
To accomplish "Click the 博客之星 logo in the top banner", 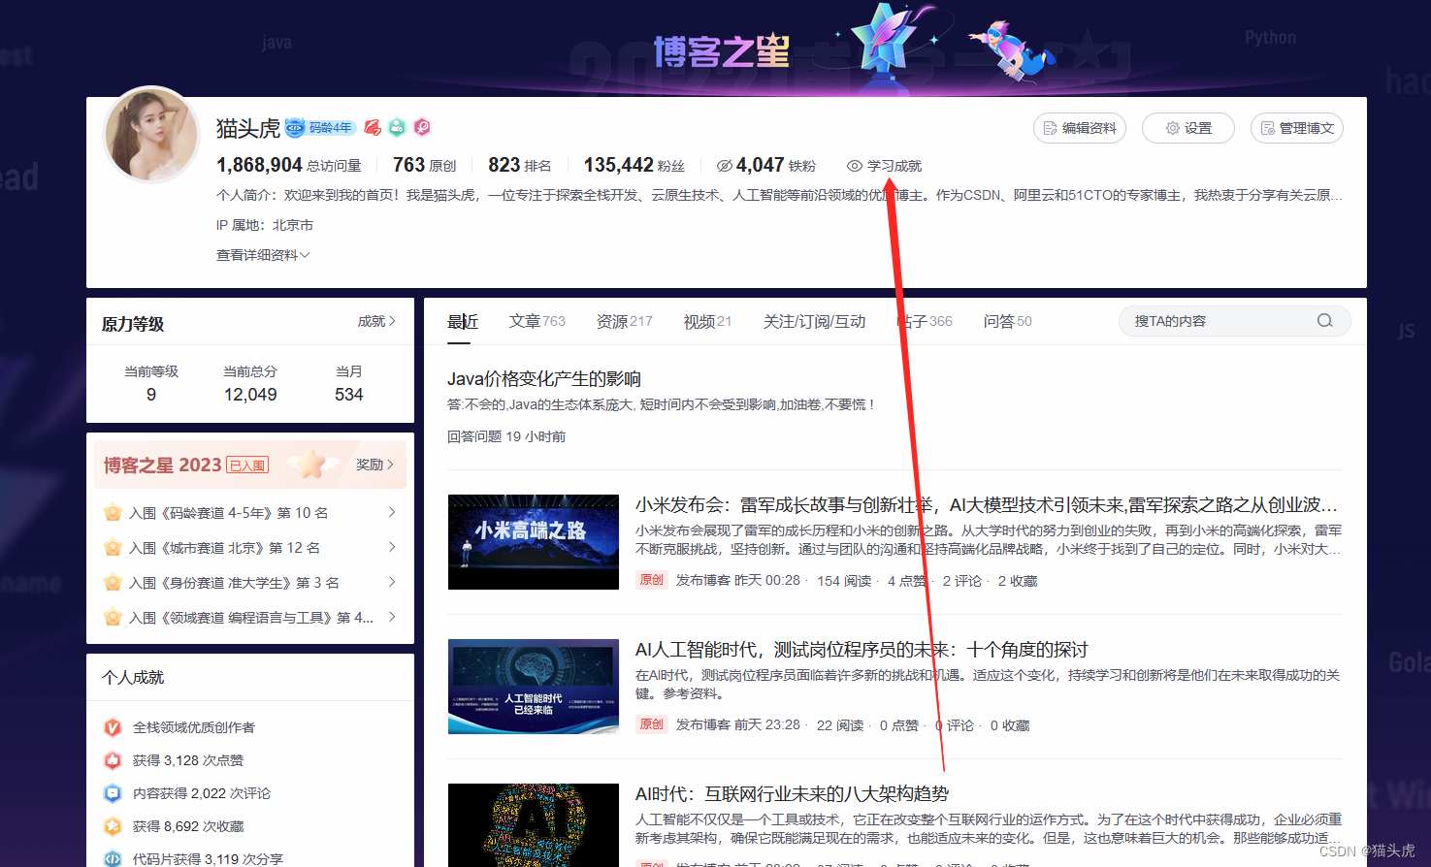I will 722,50.
